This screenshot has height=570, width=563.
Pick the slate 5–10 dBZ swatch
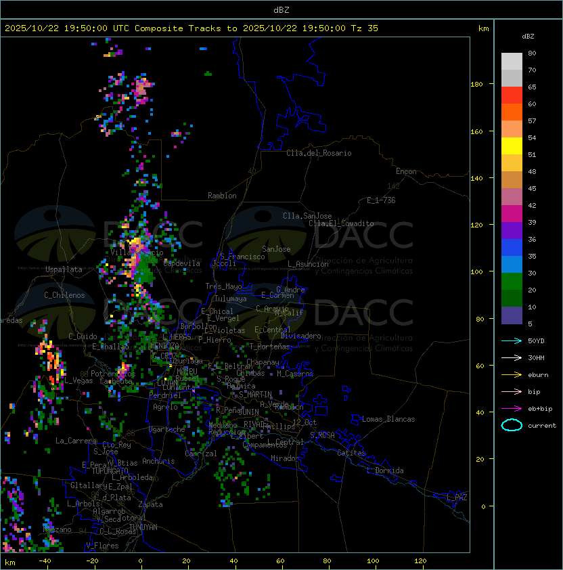tap(512, 315)
